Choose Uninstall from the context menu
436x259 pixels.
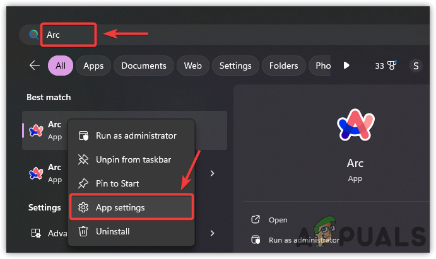pyautogui.click(x=131, y=231)
